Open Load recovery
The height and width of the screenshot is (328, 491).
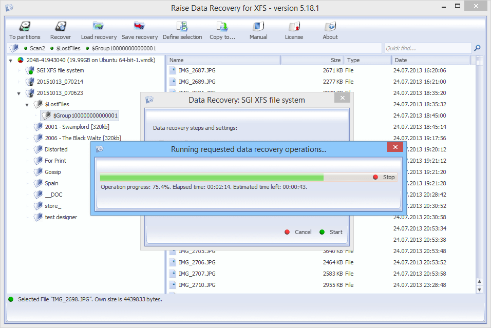coord(98,30)
